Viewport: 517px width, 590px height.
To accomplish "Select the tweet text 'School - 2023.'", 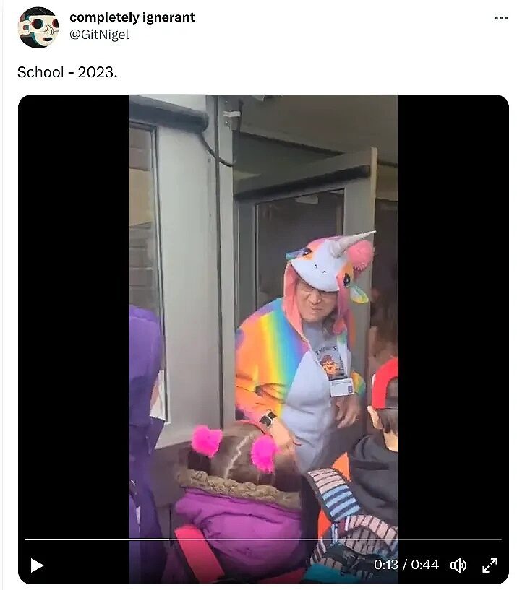I will pos(67,72).
